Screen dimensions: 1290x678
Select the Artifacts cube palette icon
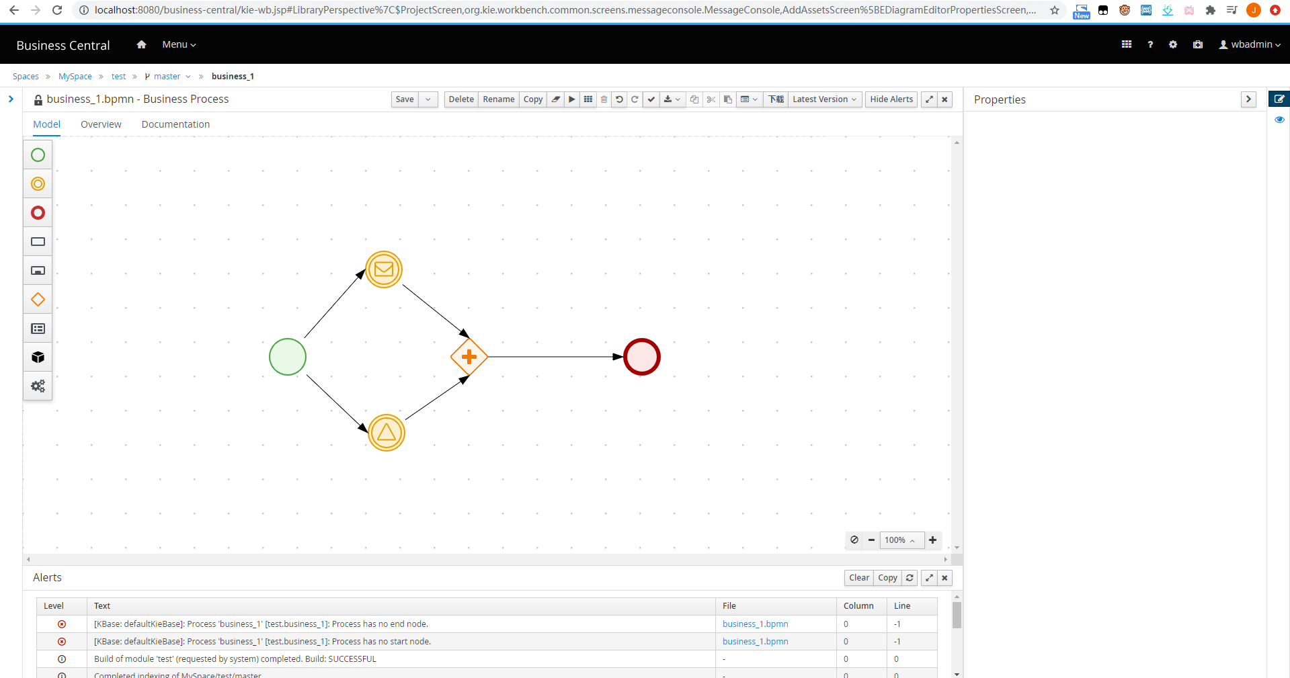pyautogui.click(x=38, y=357)
